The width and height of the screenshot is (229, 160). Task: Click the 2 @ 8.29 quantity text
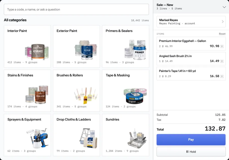165,76
